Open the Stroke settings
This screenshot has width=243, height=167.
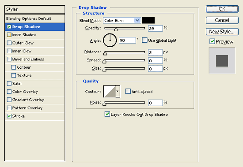tap(35, 116)
